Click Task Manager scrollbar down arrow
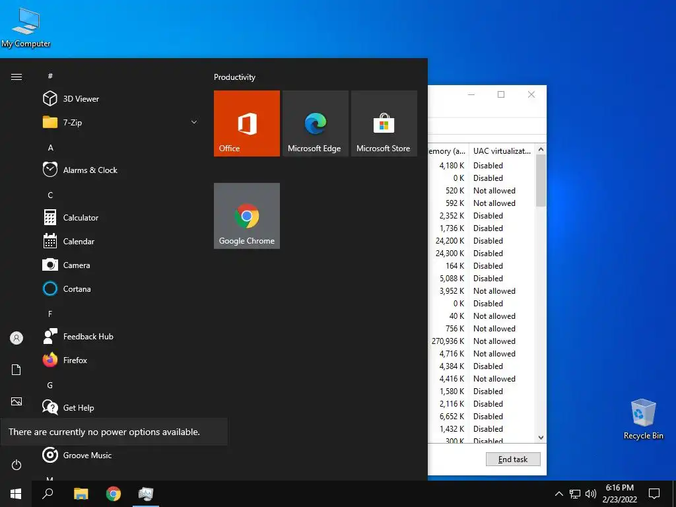This screenshot has height=507, width=676. pyautogui.click(x=541, y=438)
